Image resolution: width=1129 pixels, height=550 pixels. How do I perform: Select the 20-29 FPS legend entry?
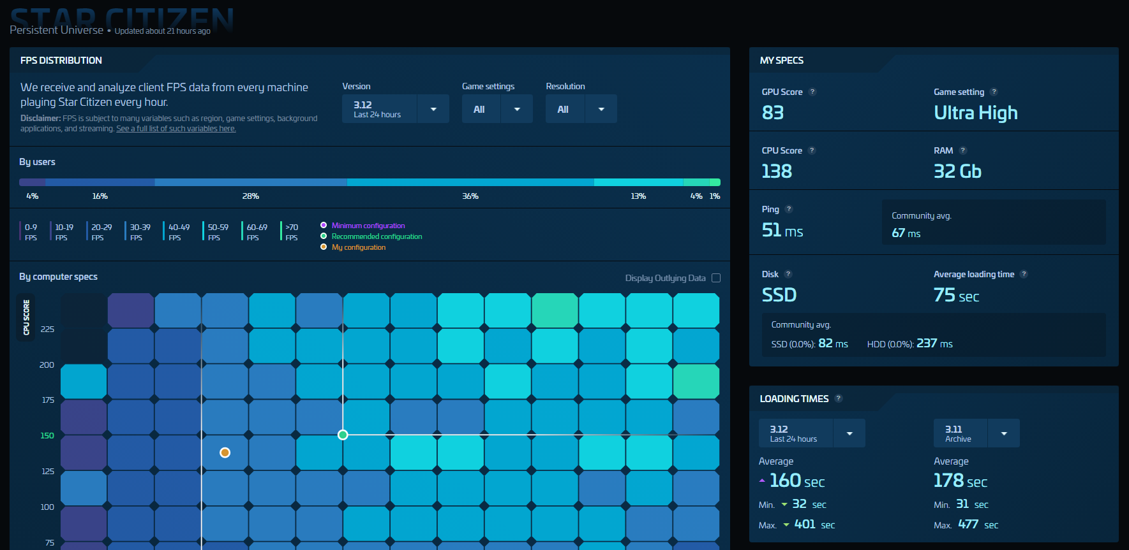[100, 231]
